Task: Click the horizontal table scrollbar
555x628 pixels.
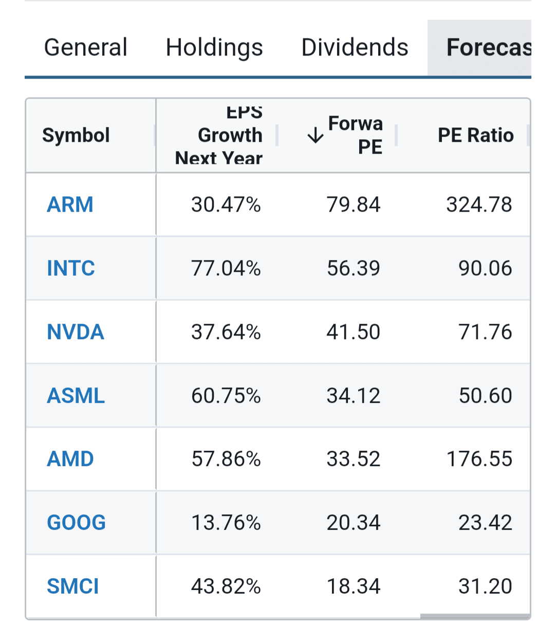Action: point(475,616)
